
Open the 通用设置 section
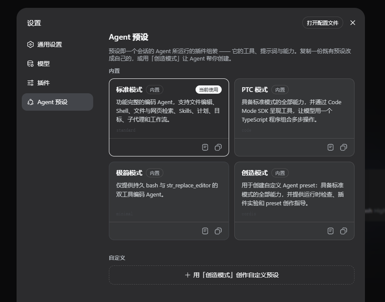click(57, 44)
